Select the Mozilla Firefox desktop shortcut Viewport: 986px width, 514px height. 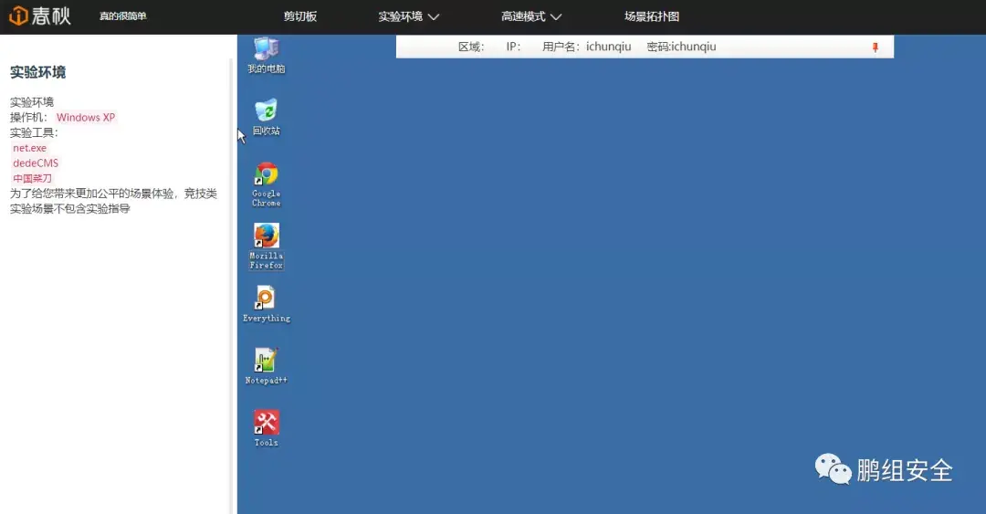(x=266, y=246)
